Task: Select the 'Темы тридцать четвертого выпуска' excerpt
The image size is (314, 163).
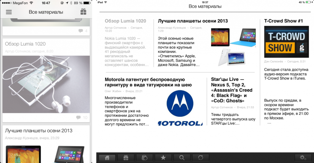Action: pyautogui.click(x=233, y=119)
